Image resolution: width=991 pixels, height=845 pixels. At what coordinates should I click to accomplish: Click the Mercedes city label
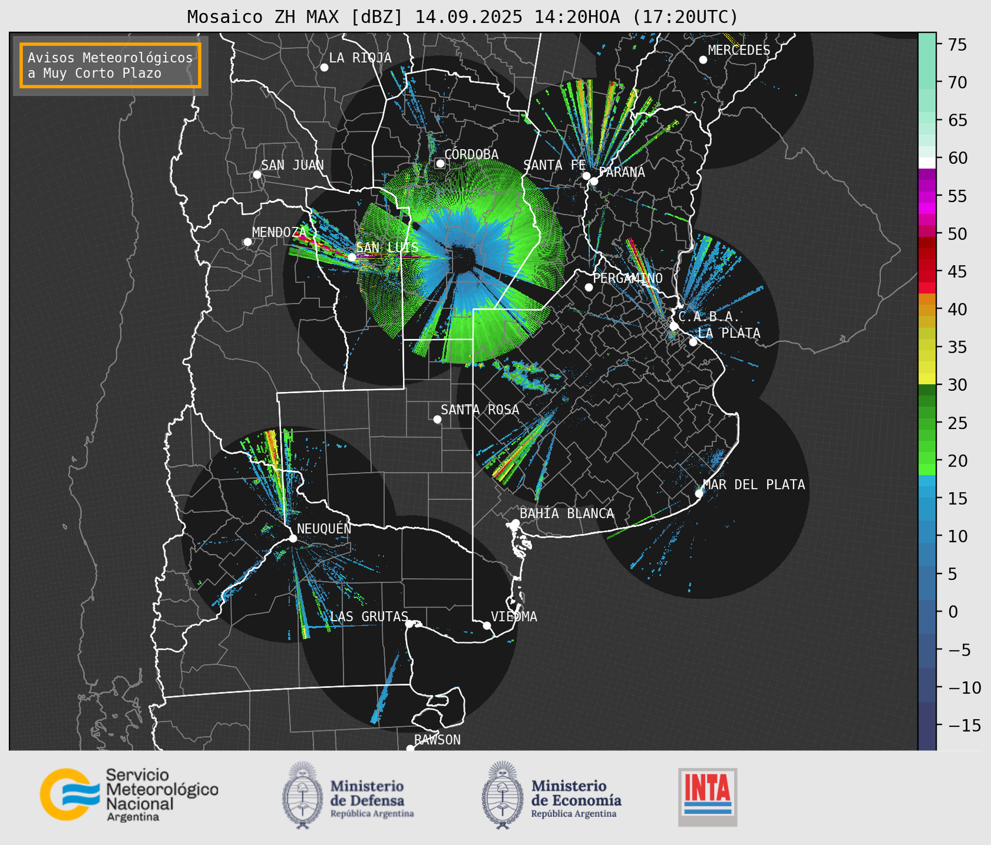pyautogui.click(x=738, y=51)
